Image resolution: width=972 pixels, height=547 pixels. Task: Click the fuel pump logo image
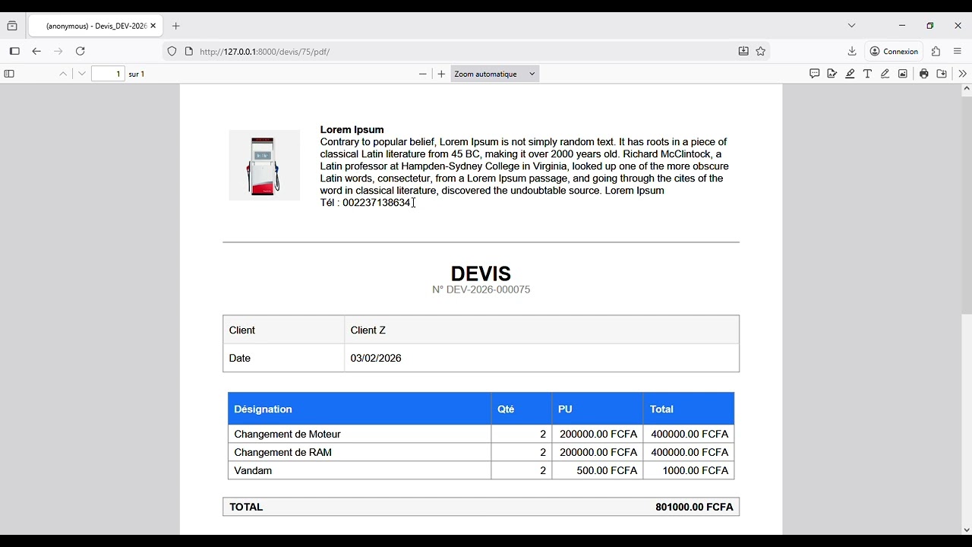coord(264,166)
